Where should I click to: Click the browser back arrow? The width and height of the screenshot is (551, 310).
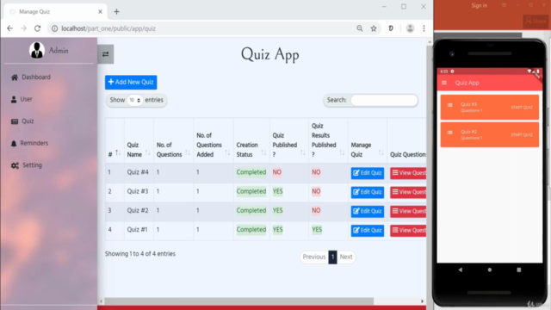click(x=9, y=28)
